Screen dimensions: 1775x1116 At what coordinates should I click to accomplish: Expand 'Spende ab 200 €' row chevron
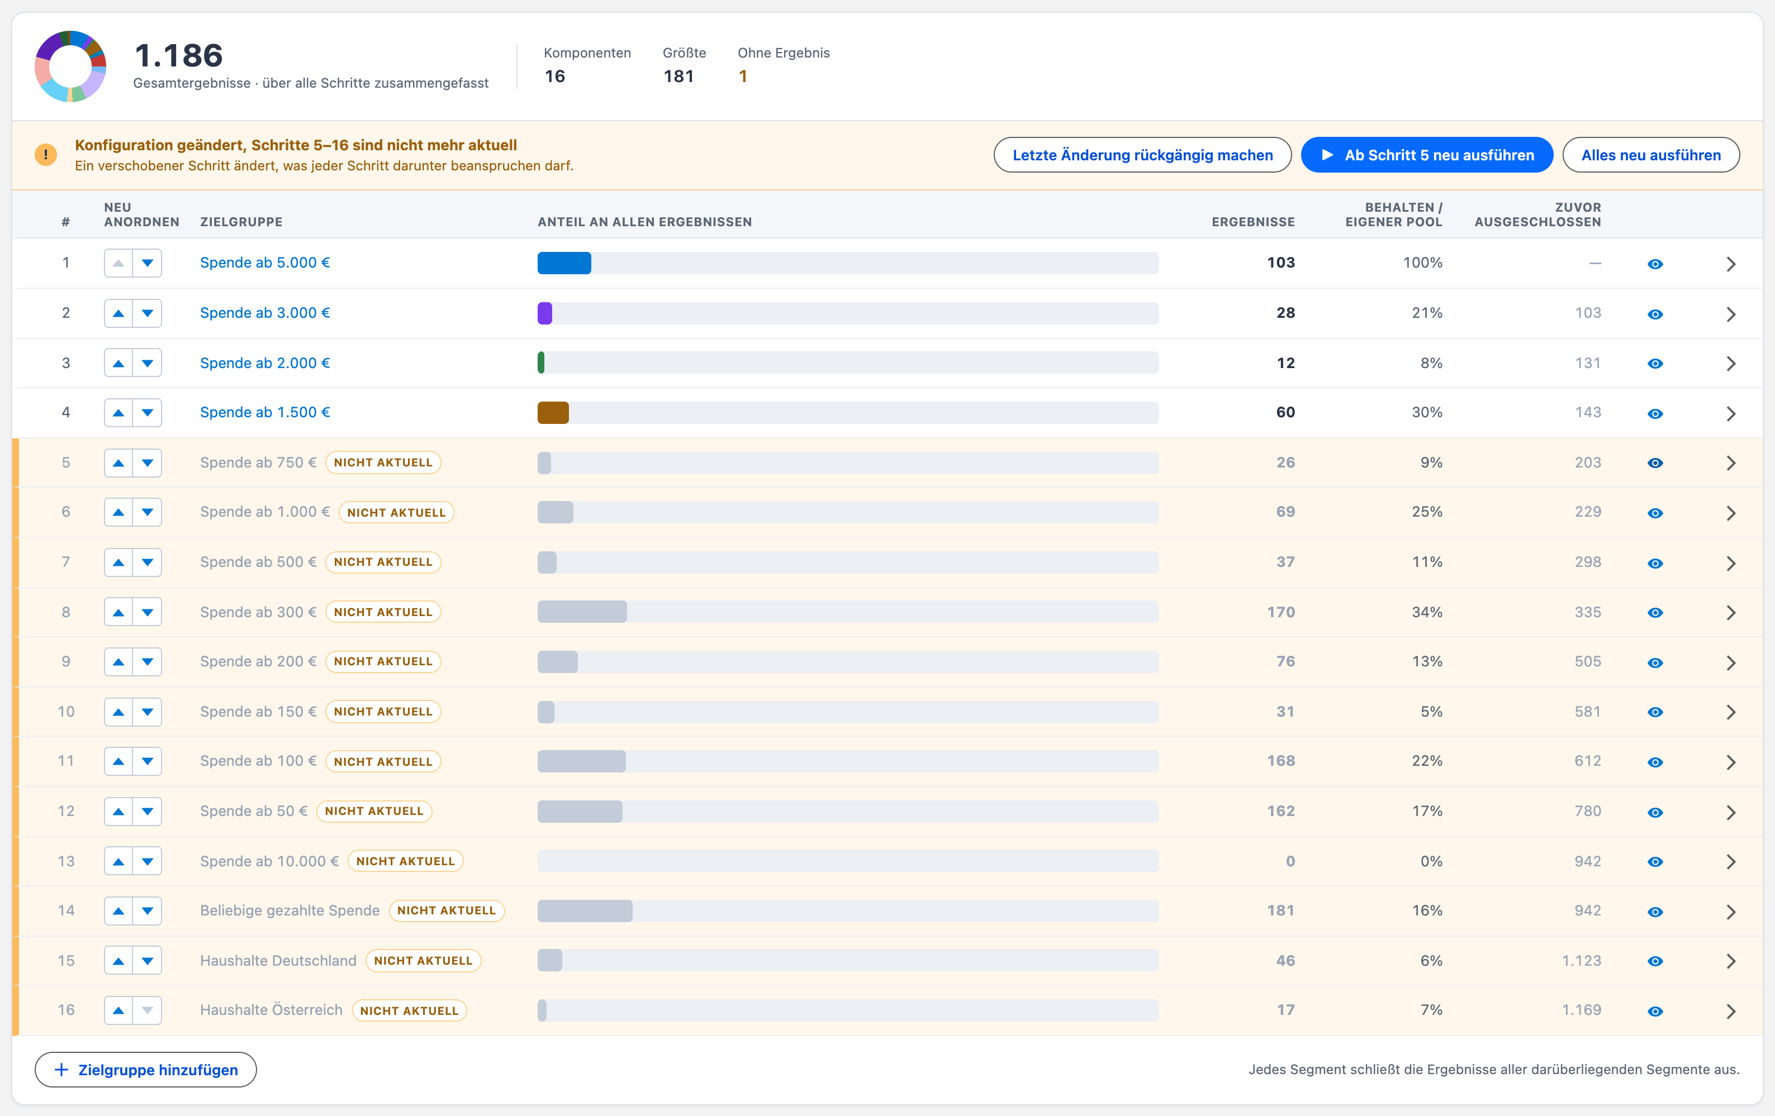click(x=1731, y=662)
